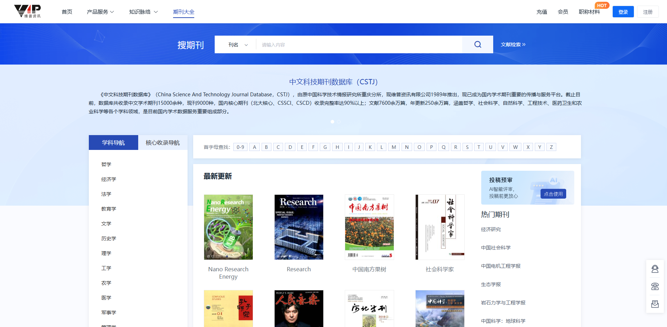Viewport: 667px width, 327px height.
Task: Open the customer service headset icon
Action: point(655,268)
